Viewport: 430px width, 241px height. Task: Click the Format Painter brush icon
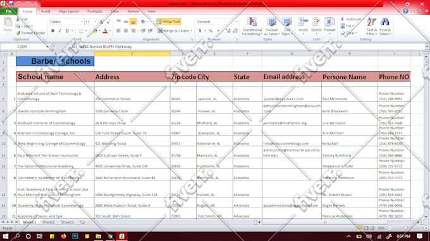pyautogui.click(x=18, y=33)
